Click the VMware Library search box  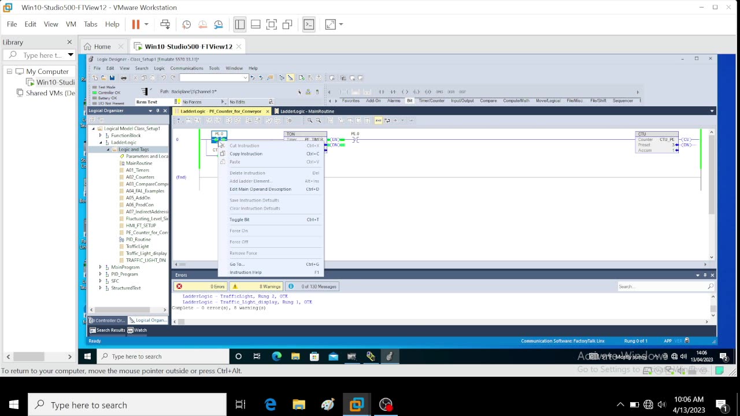[x=39, y=55]
